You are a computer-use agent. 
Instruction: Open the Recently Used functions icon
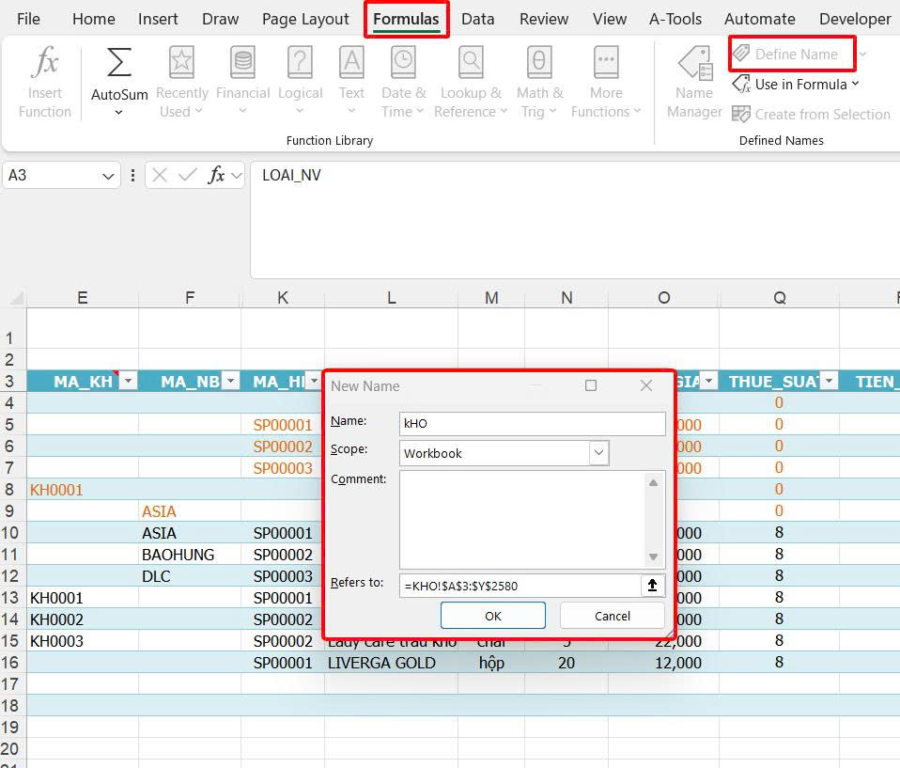click(x=181, y=64)
